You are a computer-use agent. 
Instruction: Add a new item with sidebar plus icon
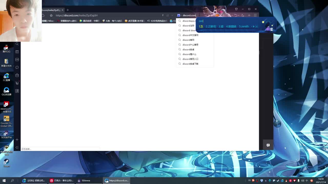pos(17,140)
